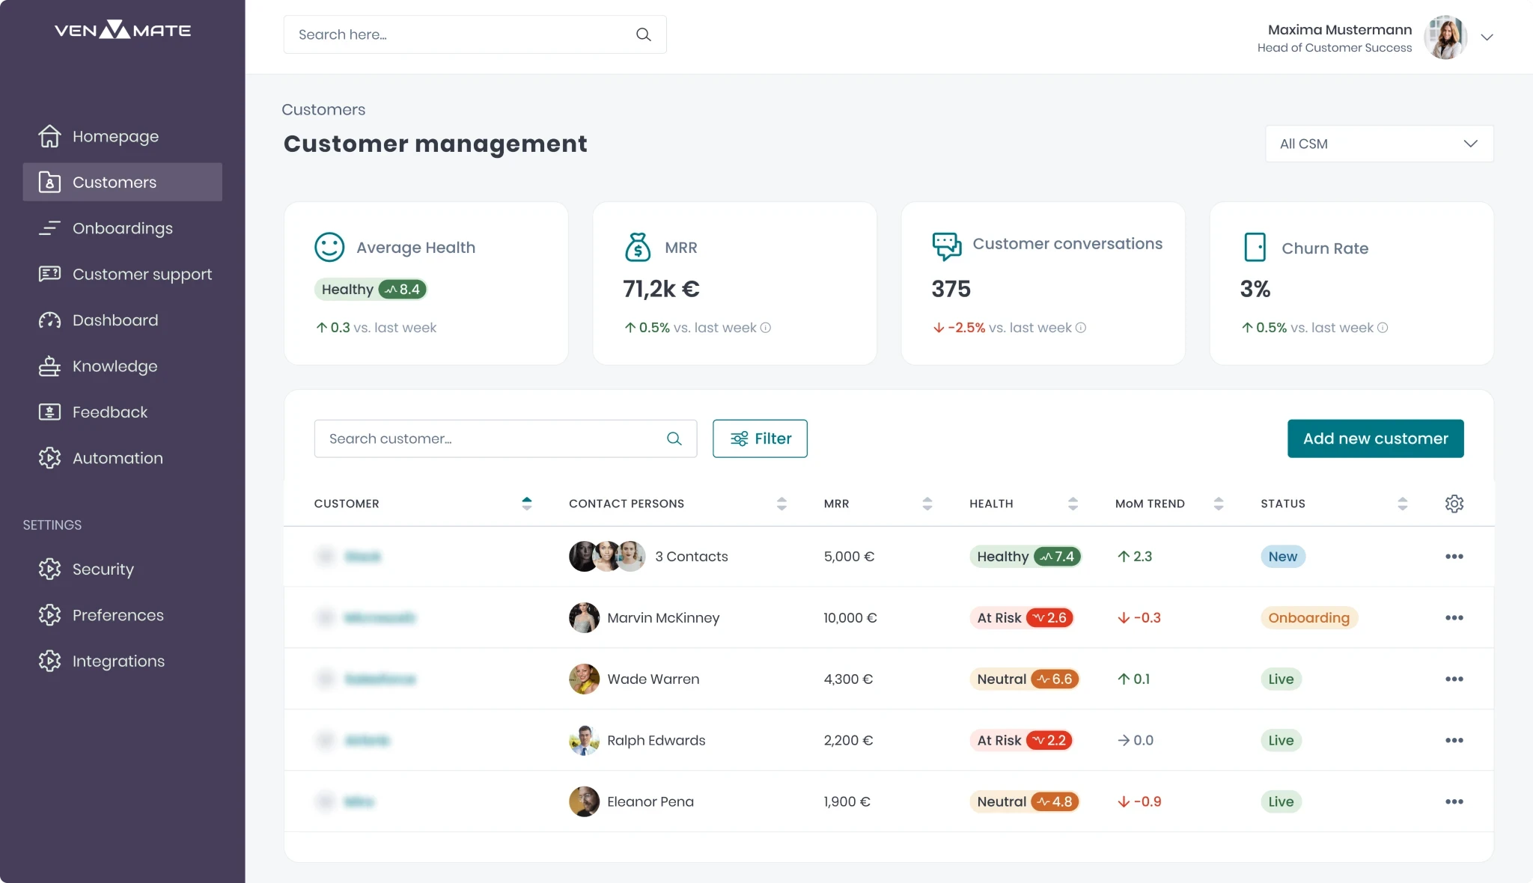The height and width of the screenshot is (883, 1533).
Task: Click the Dashboard sidebar icon
Action: 49,320
